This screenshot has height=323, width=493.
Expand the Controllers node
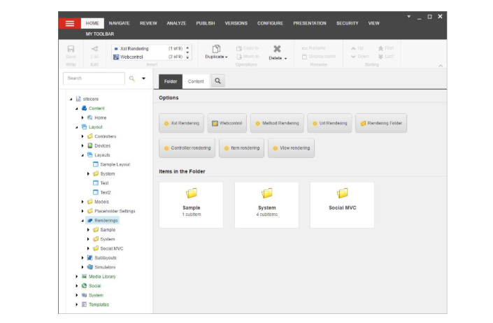coord(83,136)
